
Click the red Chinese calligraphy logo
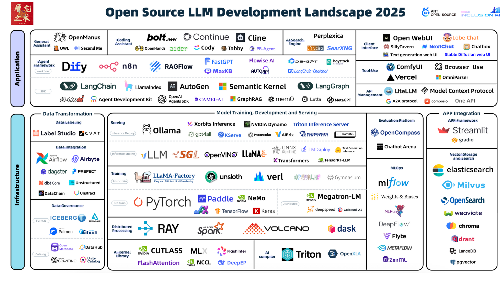22,14
